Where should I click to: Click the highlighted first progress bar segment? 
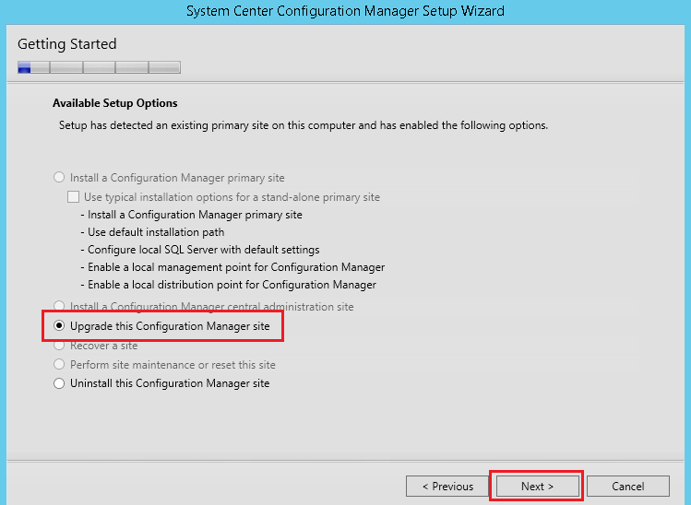(25, 66)
